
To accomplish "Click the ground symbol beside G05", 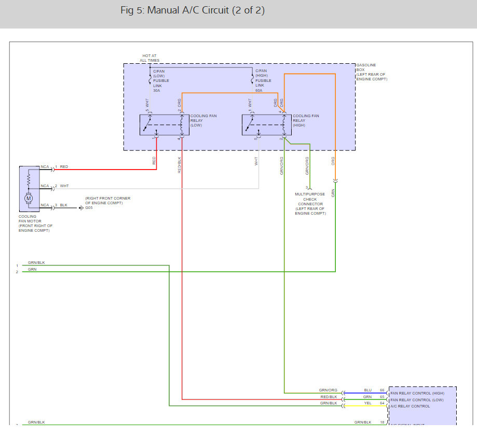I will [81, 208].
